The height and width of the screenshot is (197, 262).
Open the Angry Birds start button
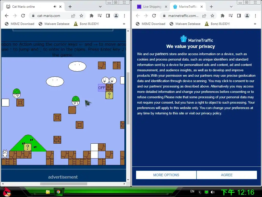click(7, 192)
